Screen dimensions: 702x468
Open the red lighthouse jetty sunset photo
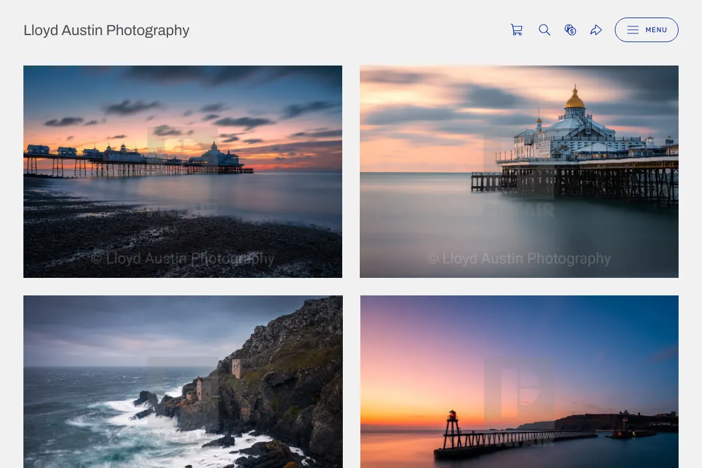(519, 381)
